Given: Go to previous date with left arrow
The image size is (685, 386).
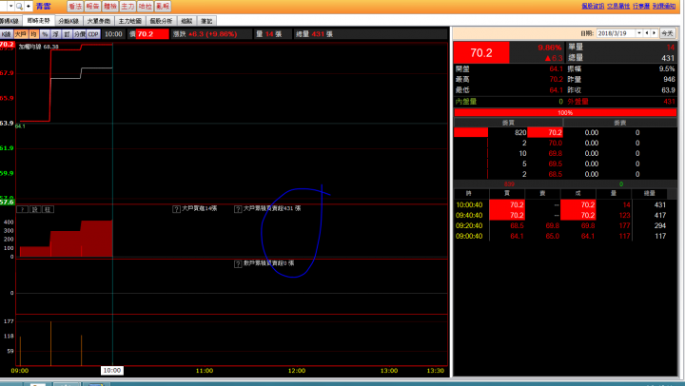Looking at the screenshot, I should [647, 33].
